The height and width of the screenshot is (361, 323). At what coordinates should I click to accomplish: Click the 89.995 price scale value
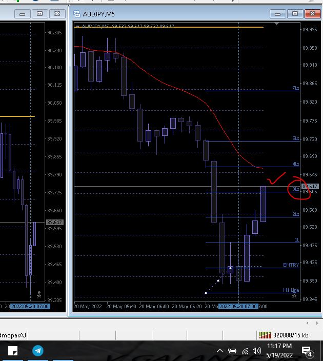310,29
